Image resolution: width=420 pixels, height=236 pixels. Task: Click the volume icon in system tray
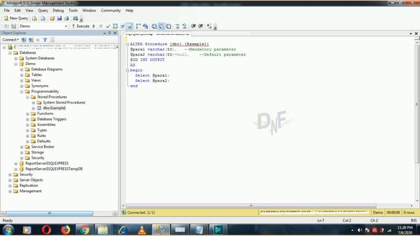[360, 230]
